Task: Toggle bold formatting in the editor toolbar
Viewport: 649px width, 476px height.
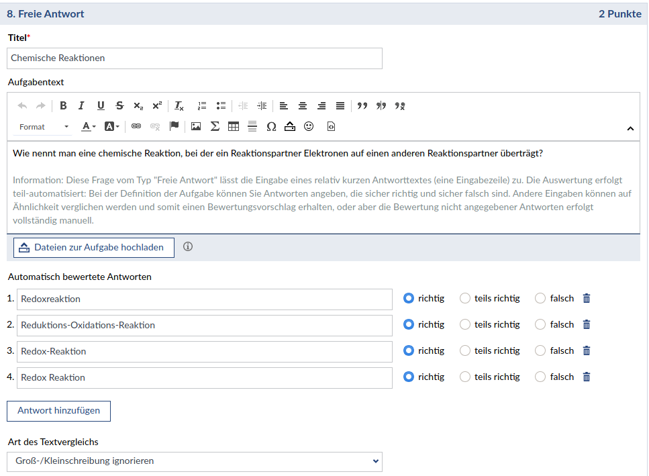Action: click(x=63, y=105)
